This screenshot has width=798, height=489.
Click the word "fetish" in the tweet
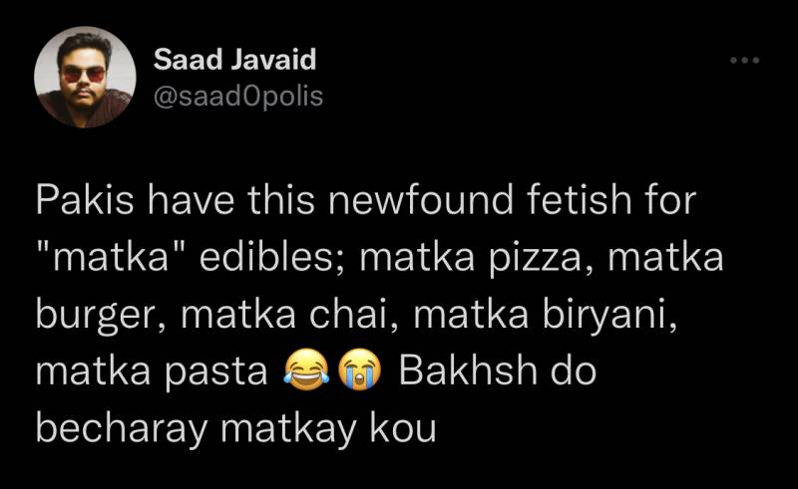[x=575, y=203]
